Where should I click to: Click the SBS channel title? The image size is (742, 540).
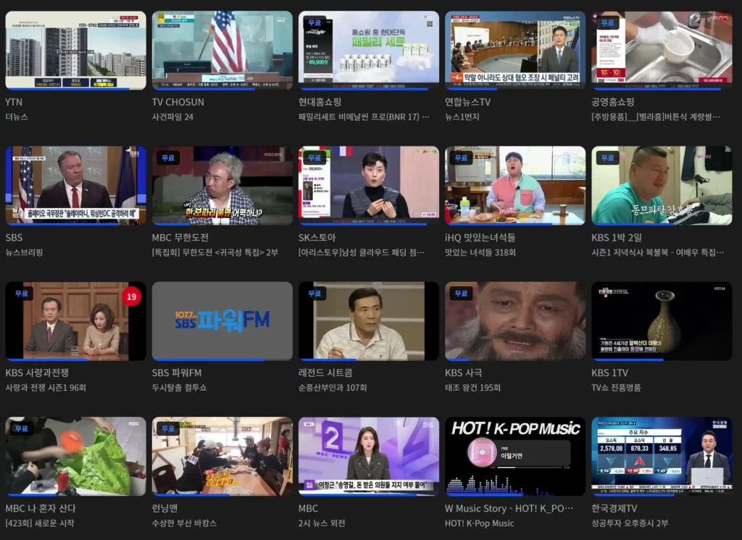[x=14, y=238]
